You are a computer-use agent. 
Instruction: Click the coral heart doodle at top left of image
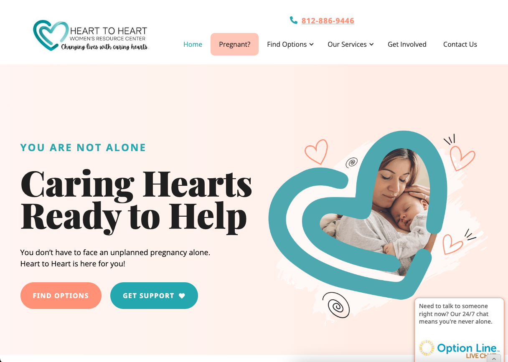click(x=316, y=151)
